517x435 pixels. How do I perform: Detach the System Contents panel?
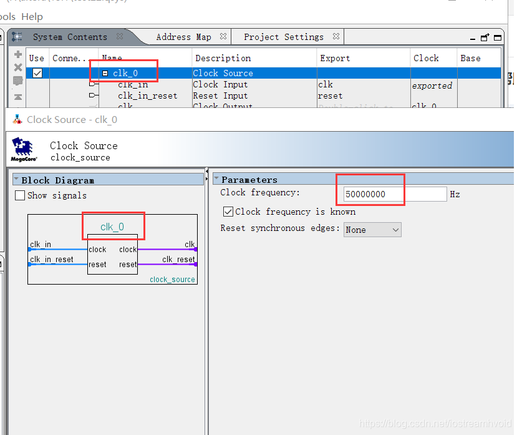pyautogui.click(x=485, y=37)
